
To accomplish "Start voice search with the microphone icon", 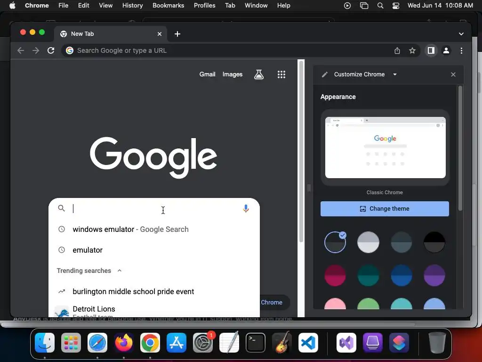I will (x=246, y=208).
